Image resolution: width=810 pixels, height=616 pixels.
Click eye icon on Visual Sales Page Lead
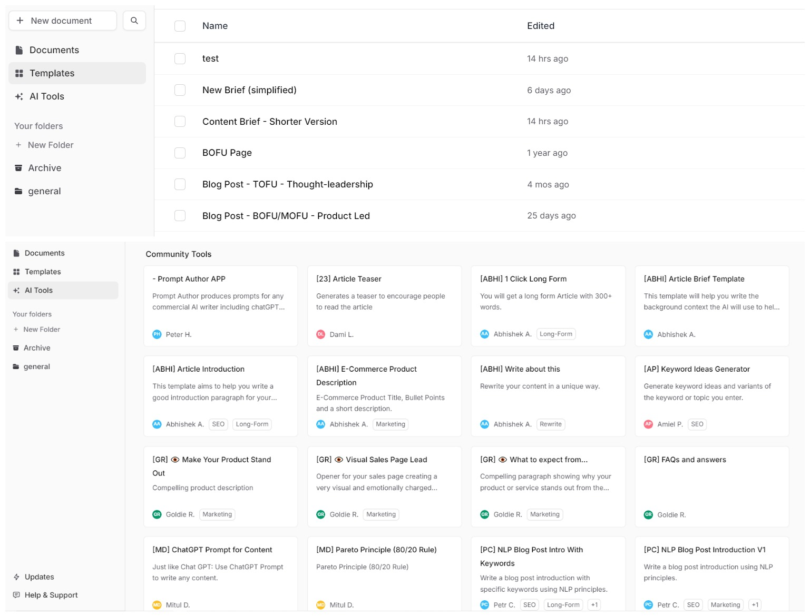[339, 460]
